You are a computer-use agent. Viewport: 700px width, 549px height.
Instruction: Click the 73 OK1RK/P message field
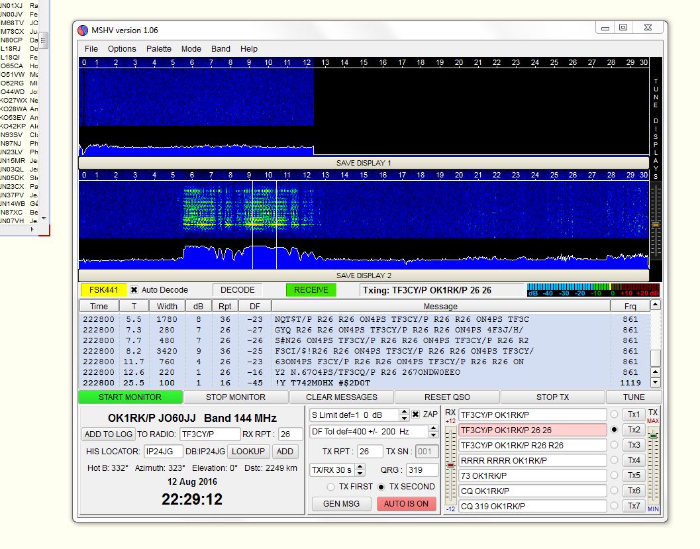pyautogui.click(x=532, y=475)
